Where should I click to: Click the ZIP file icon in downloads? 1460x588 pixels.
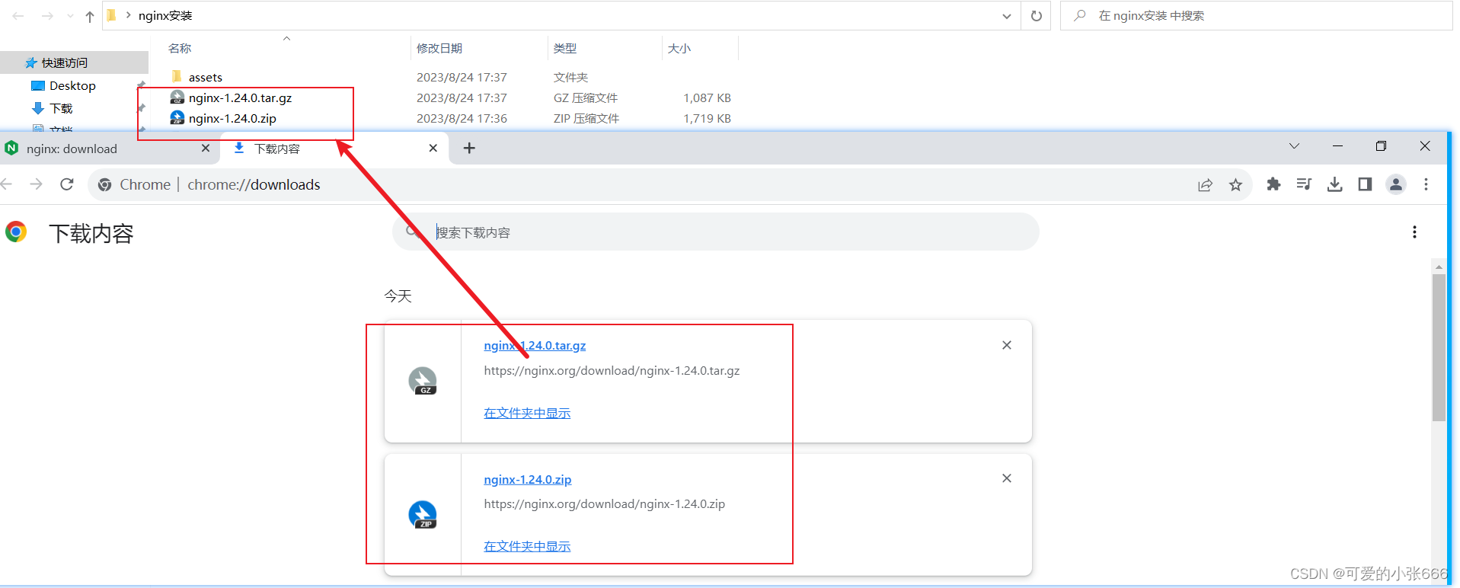423,514
